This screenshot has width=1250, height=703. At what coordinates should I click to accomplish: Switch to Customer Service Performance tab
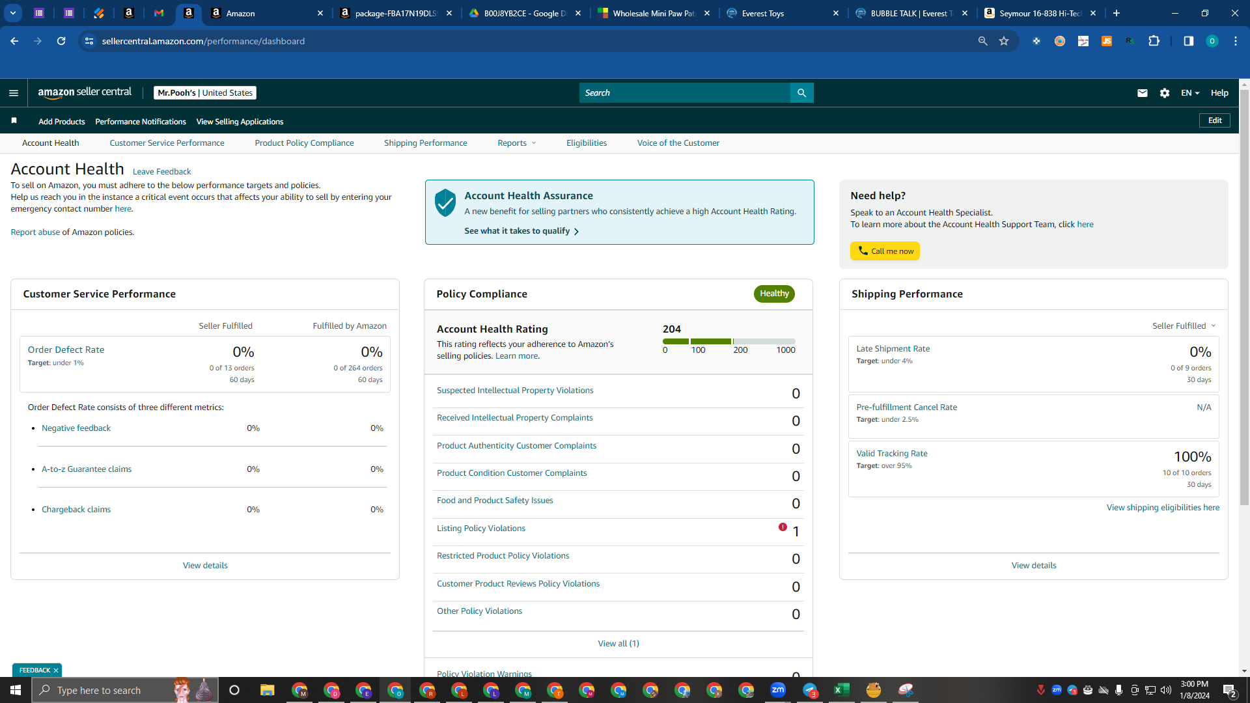[x=167, y=143]
